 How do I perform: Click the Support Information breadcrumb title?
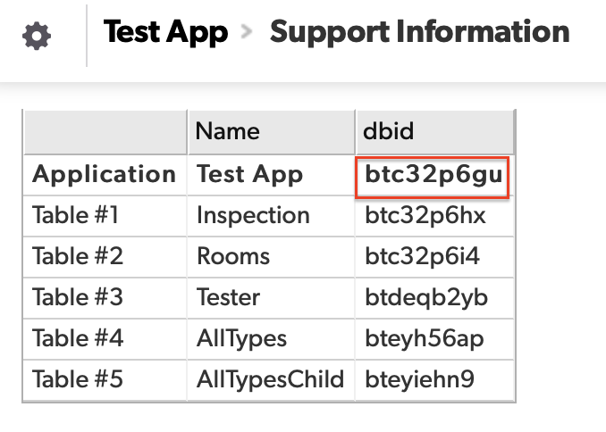[419, 33]
